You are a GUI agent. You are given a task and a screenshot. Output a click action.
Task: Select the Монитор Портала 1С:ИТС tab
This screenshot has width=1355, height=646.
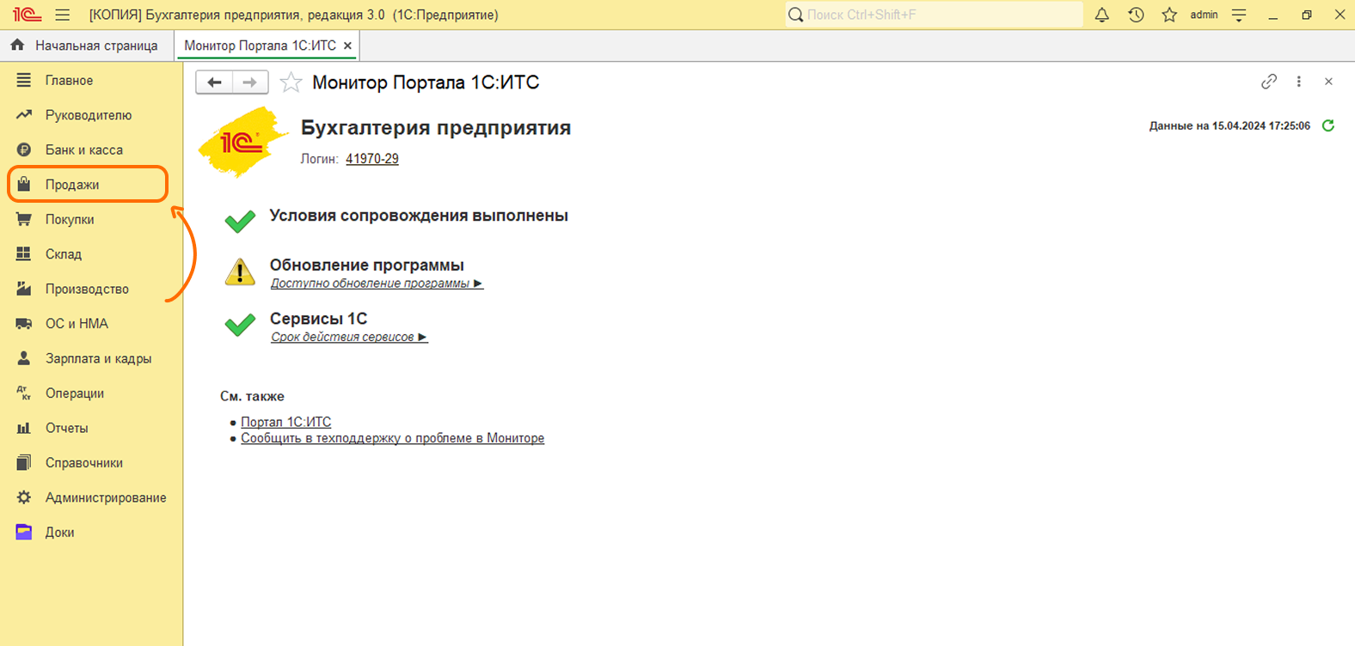pos(260,46)
